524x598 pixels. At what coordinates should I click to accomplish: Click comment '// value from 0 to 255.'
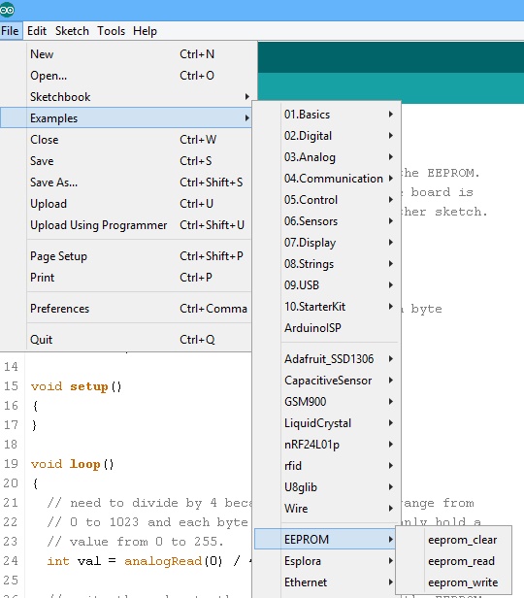point(135,542)
